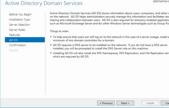The width and height of the screenshot is (169, 108).
Task: Go to Before You Begin step
Action: pos(20,14)
